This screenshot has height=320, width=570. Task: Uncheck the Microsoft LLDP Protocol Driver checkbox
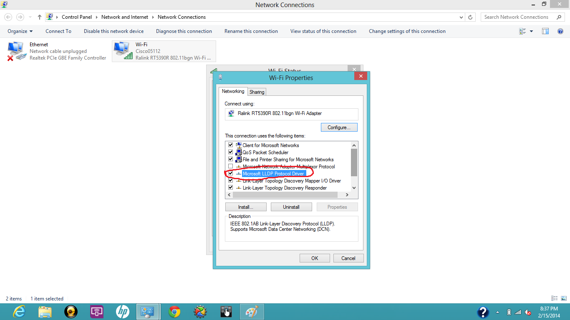coord(230,173)
